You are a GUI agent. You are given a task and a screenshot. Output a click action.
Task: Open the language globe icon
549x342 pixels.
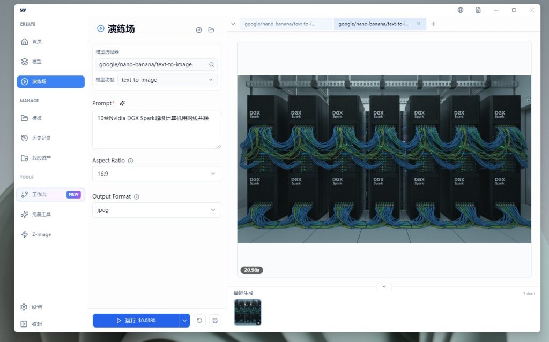461,10
